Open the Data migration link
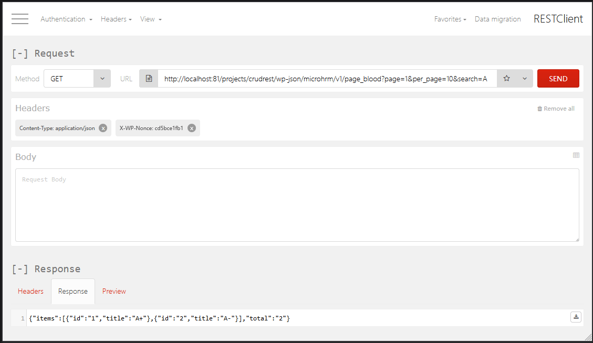 (497, 19)
